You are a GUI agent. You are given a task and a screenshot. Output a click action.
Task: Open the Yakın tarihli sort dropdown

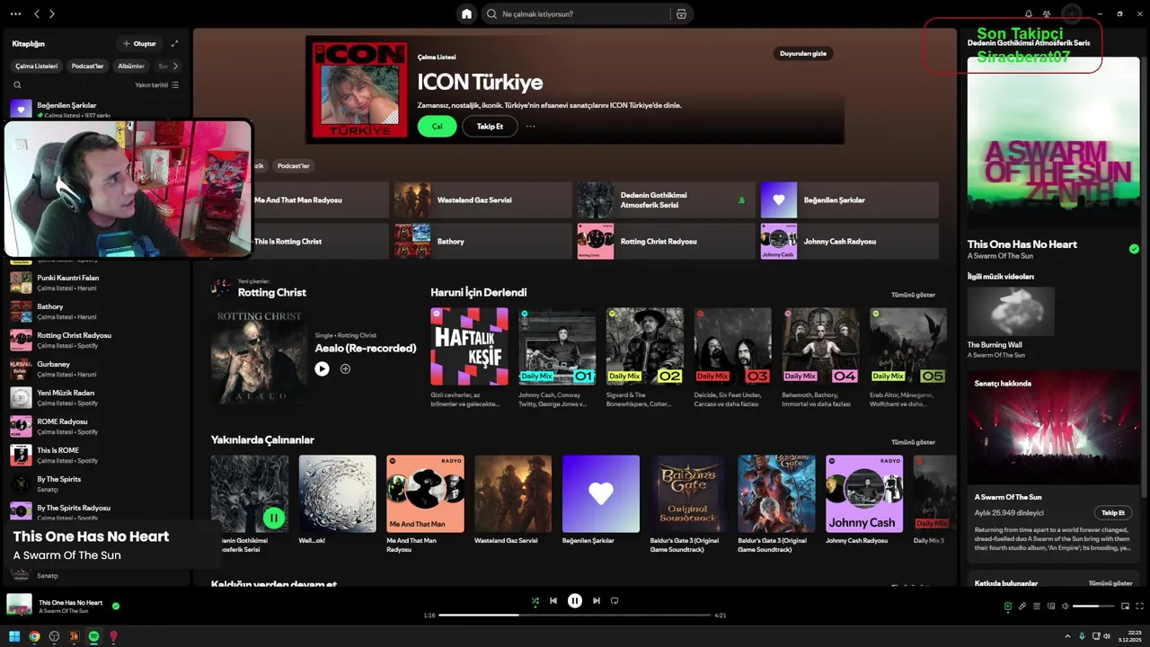click(x=156, y=84)
